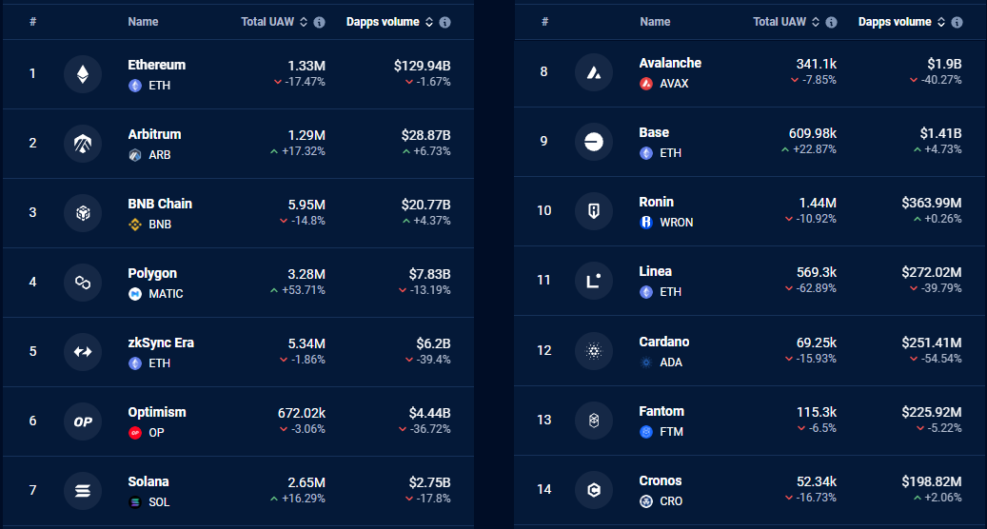987x529 pixels.
Task: Click the Polygon chain logo icon
Action: (83, 283)
